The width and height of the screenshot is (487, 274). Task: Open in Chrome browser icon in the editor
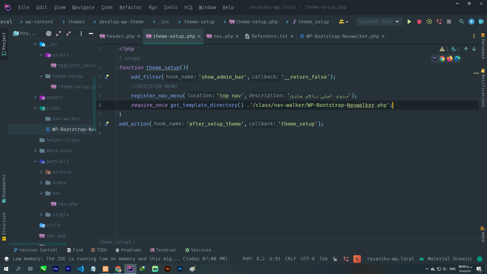442,59
